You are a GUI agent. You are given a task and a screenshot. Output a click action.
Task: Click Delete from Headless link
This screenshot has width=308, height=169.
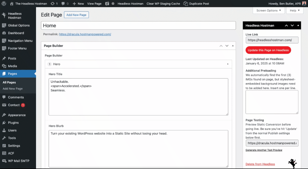pos(260,164)
